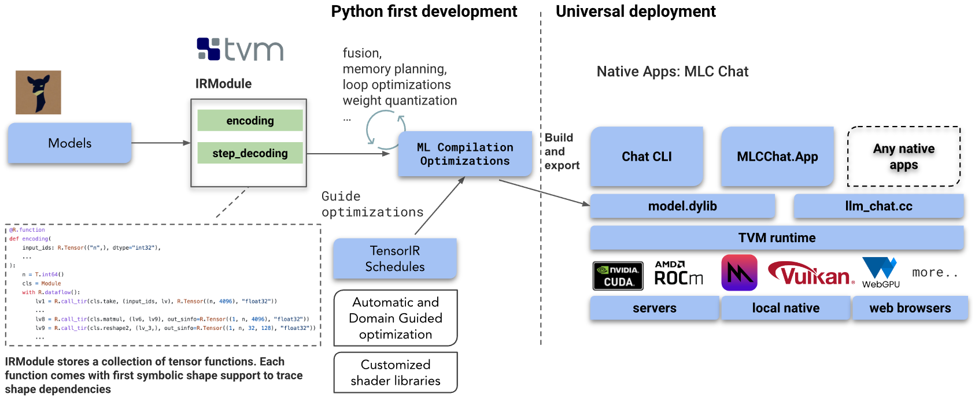Click the model.dylib bar
Viewport: 975px width, 401px height.
682,206
